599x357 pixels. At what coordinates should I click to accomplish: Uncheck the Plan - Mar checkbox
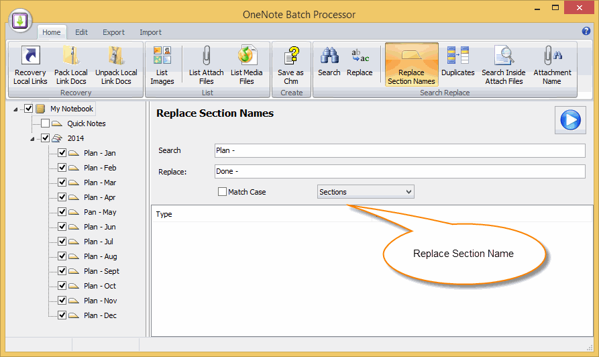point(62,183)
